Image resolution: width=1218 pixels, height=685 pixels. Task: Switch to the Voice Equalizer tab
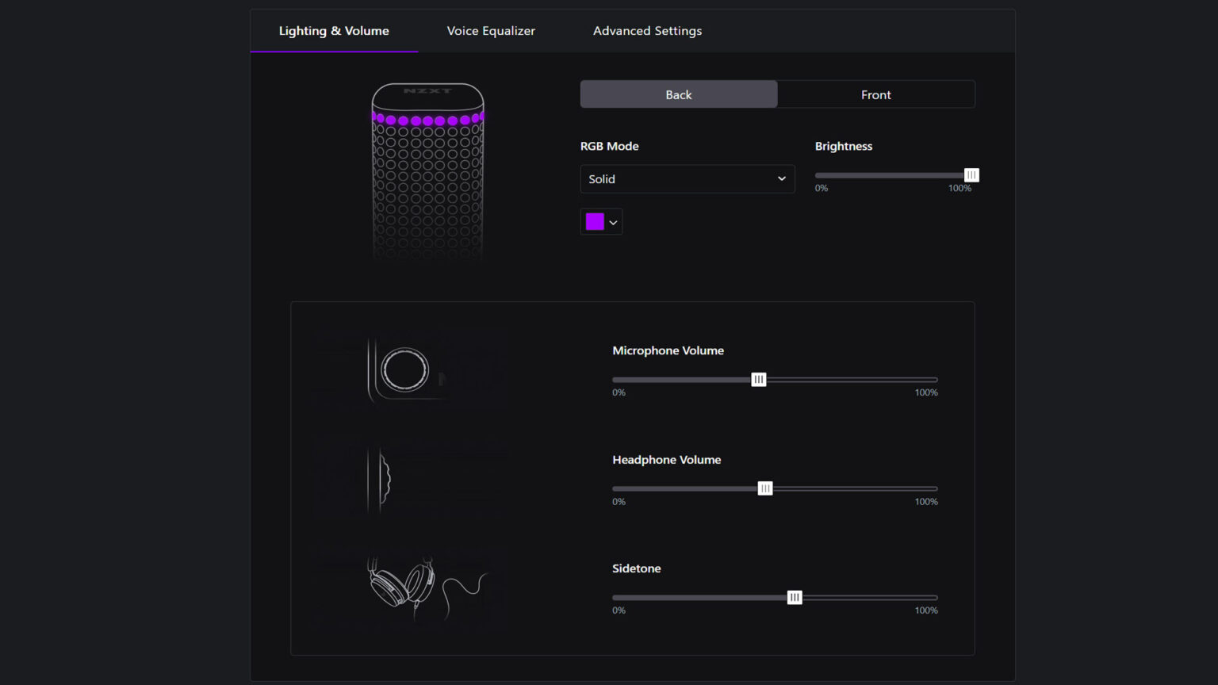[x=490, y=31]
